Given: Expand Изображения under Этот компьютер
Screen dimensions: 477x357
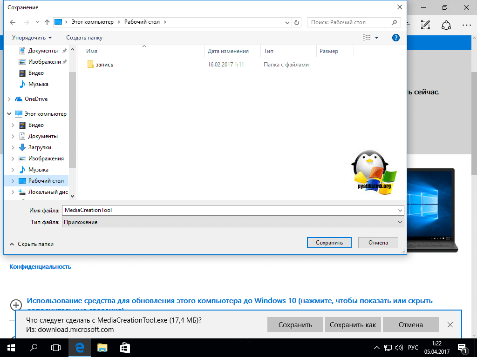Looking at the screenshot, I should (13, 159).
